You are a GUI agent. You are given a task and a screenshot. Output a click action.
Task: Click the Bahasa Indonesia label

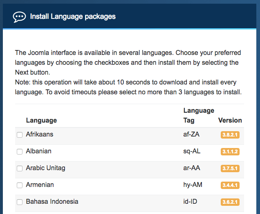click(x=52, y=202)
